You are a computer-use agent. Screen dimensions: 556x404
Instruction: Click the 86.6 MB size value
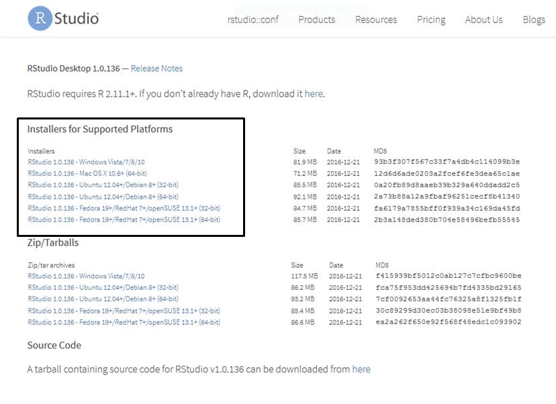pyautogui.click(x=302, y=322)
